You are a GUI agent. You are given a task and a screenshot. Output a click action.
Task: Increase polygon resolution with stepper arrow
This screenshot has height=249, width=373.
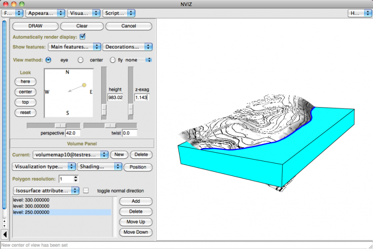76,177
